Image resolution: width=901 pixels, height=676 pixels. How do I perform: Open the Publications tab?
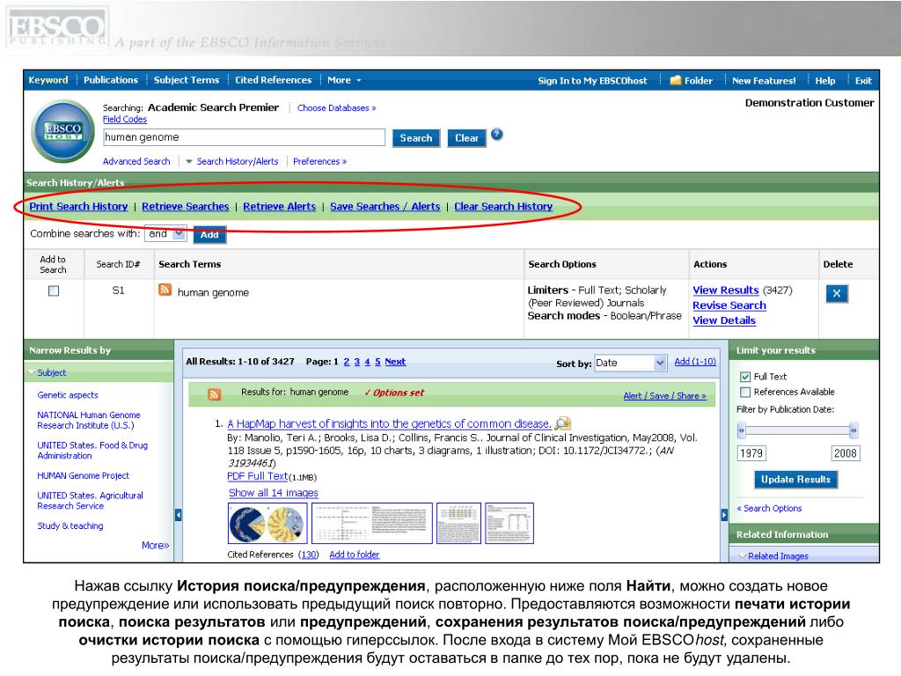pos(111,80)
